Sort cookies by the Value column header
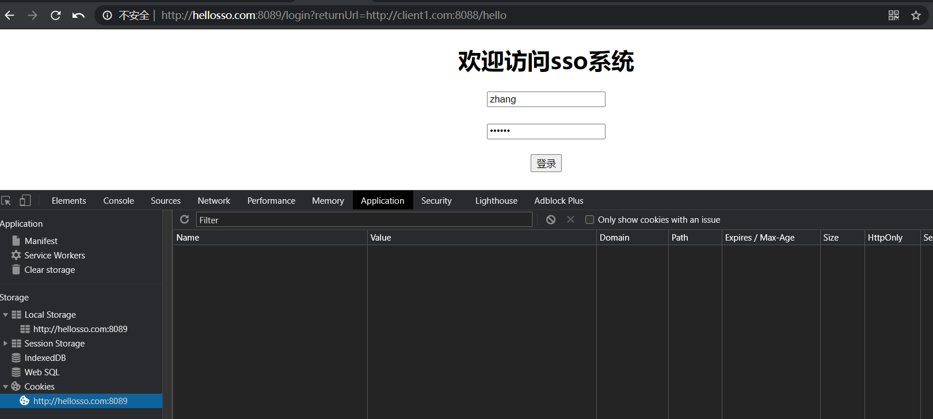This screenshot has height=419, width=933. tap(482, 237)
